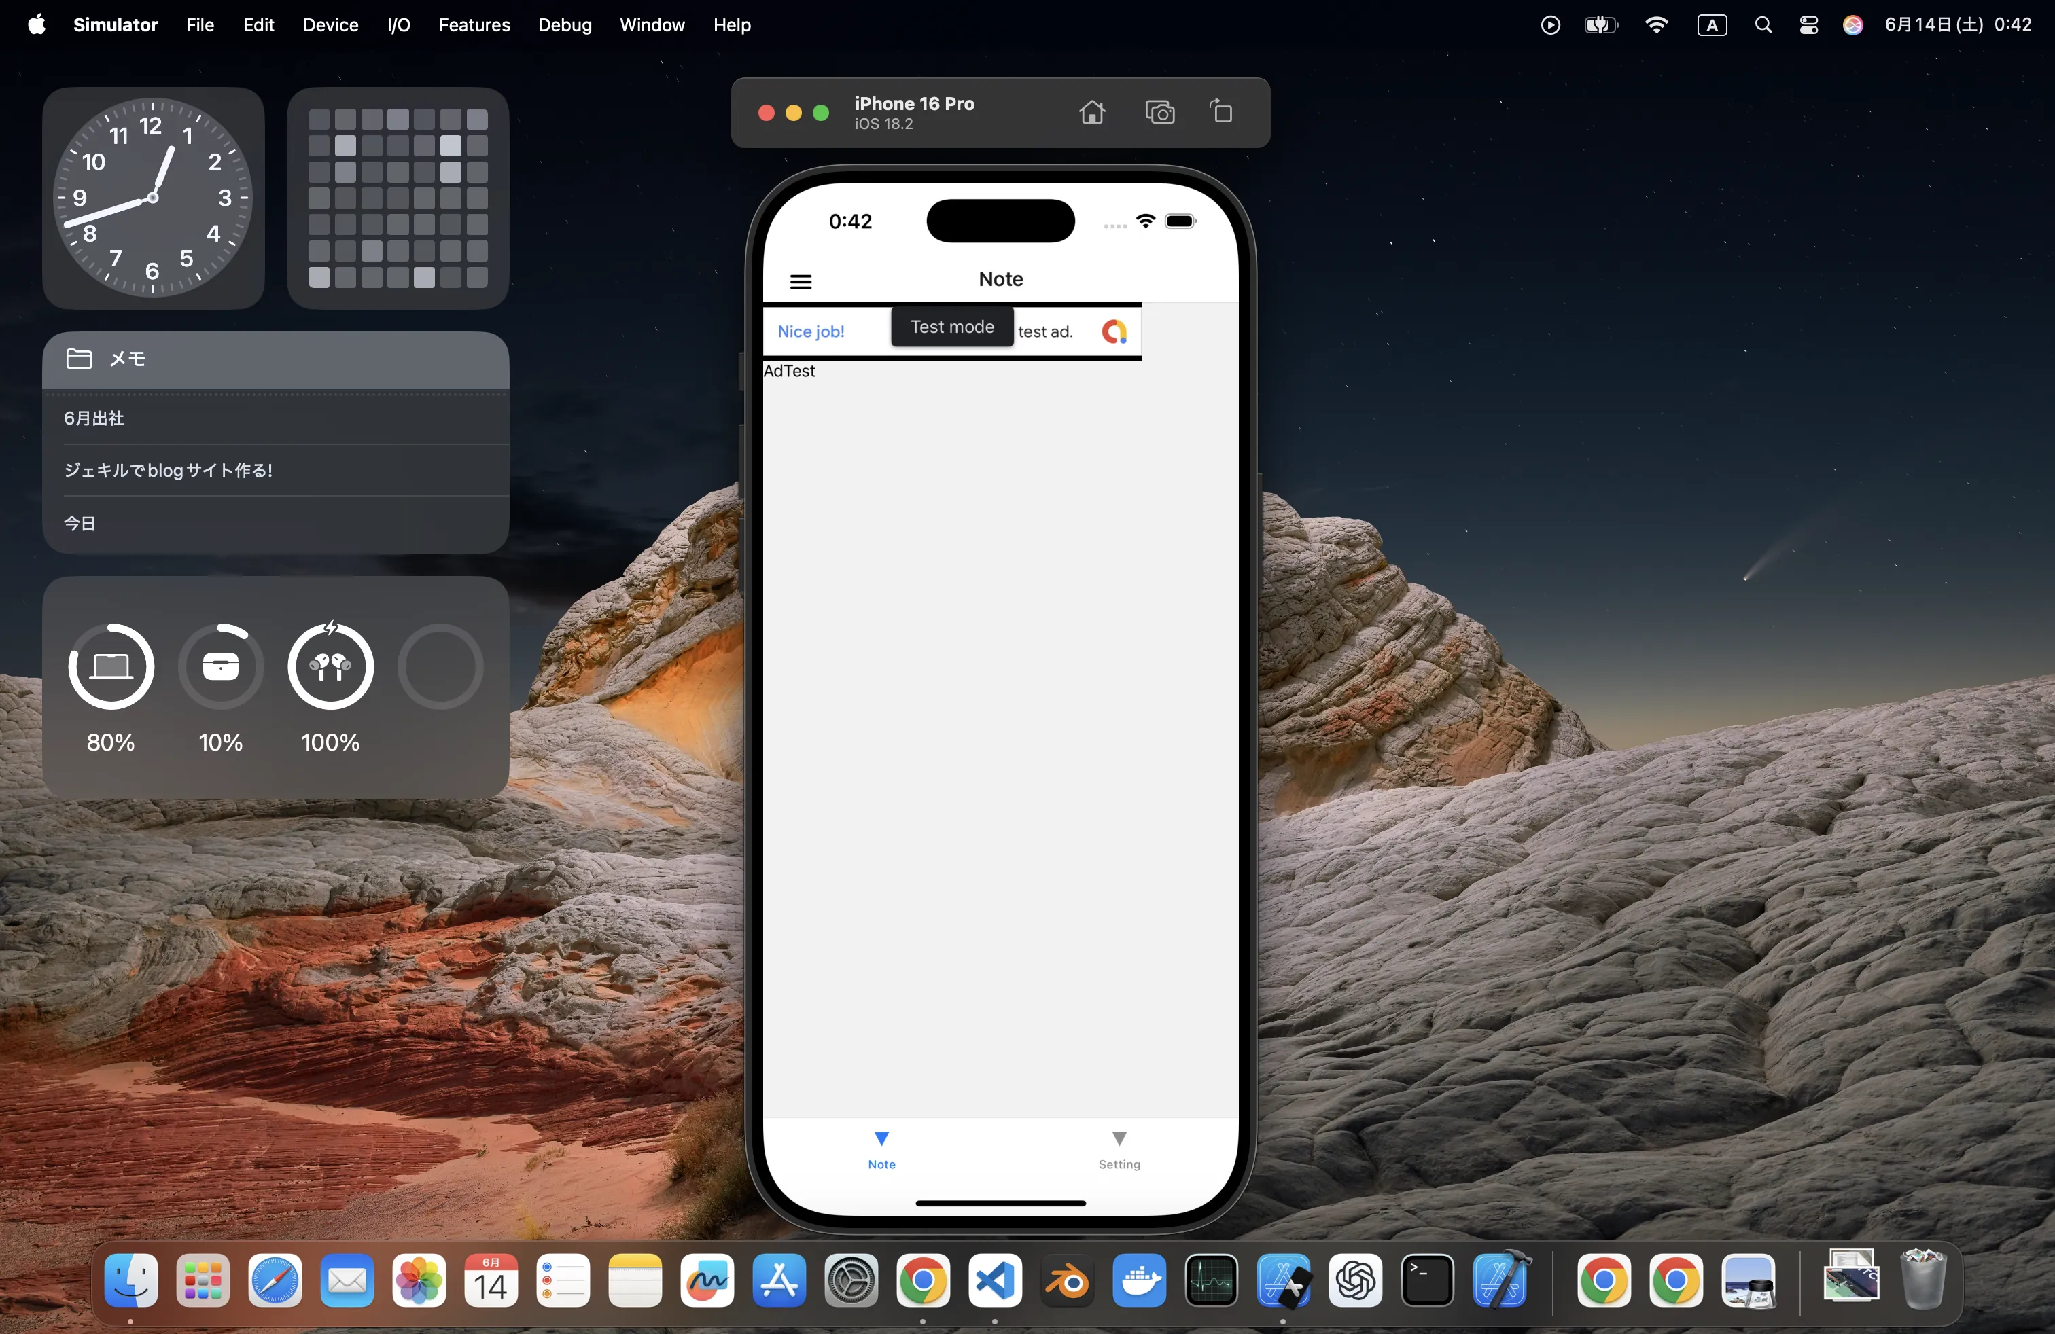Take a simulator screenshot with camera icon
This screenshot has height=1334, width=2055.
pyautogui.click(x=1159, y=112)
